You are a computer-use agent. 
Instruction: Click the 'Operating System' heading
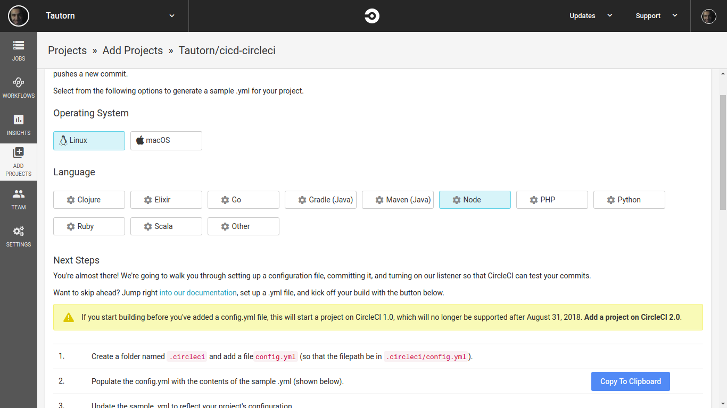pos(91,113)
